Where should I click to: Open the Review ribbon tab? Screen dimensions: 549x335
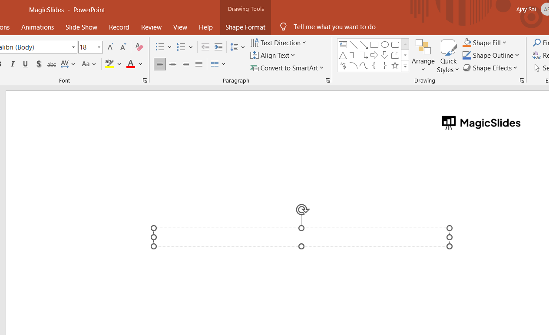pyautogui.click(x=151, y=27)
